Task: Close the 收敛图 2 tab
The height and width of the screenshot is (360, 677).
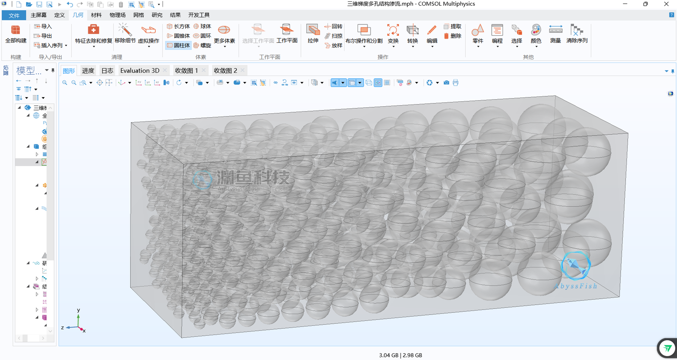Action: click(x=242, y=70)
